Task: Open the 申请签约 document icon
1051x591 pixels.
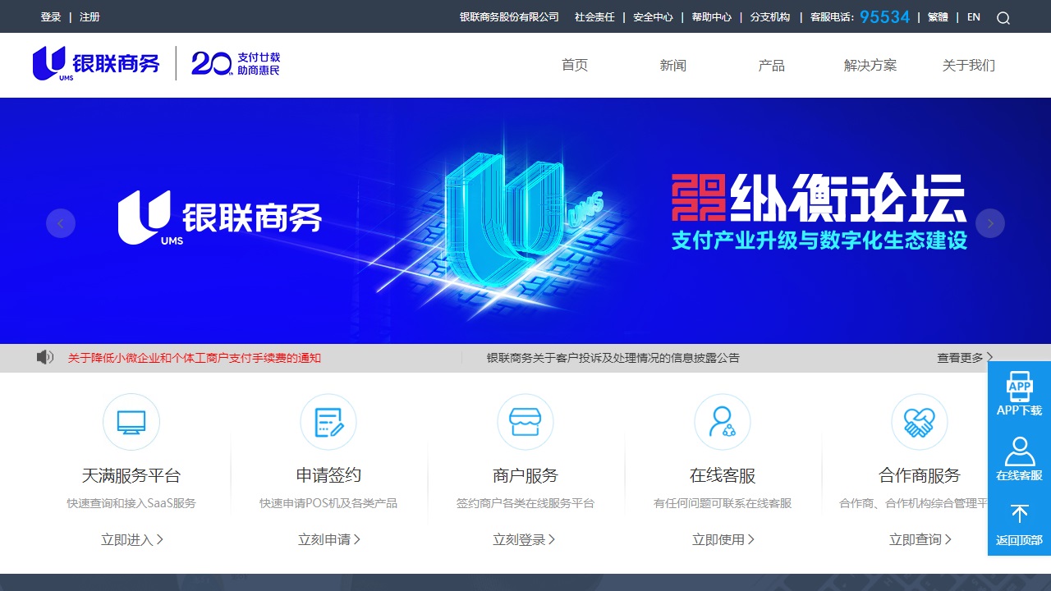Action: point(328,422)
